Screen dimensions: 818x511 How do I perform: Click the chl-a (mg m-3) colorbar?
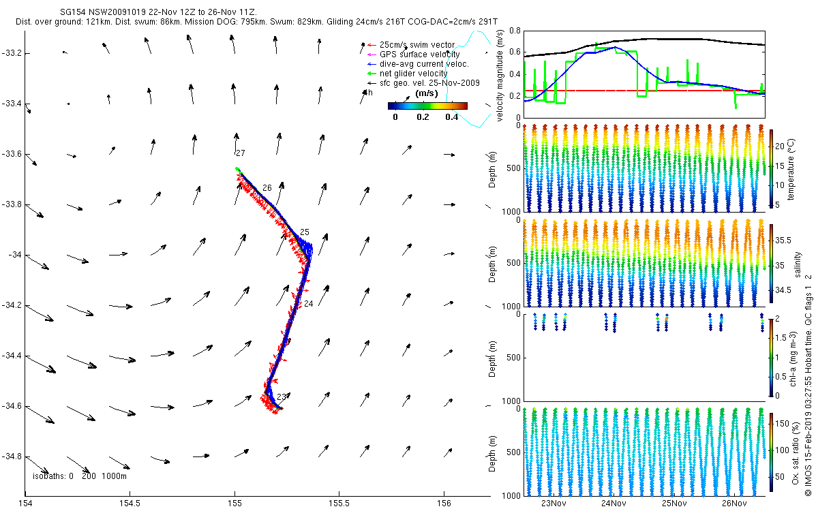click(772, 356)
